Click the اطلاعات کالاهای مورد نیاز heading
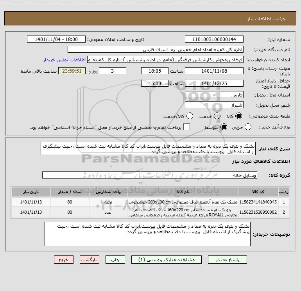The width and height of the screenshot is (301, 291). coord(261,161)
